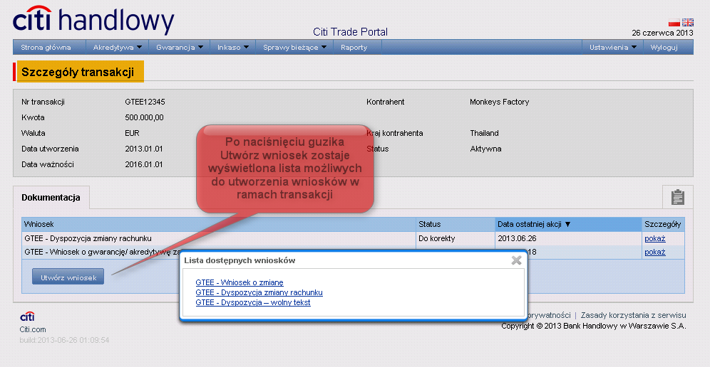Go to Strona główna
Screen dimensions: 710x367
click(x=46, y=47)
